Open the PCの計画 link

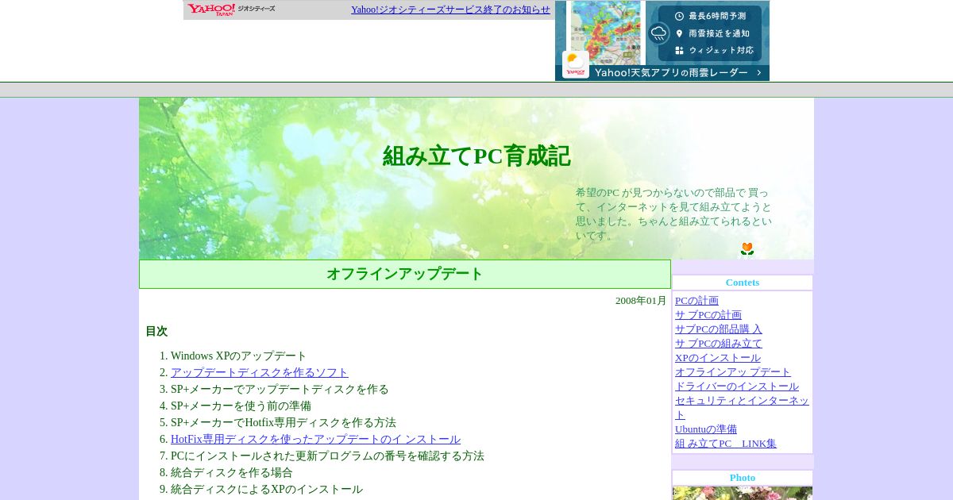coord(696,301)
